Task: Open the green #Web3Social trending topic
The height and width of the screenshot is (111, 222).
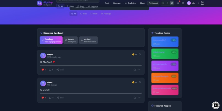Action: click(x=165, y=54)
